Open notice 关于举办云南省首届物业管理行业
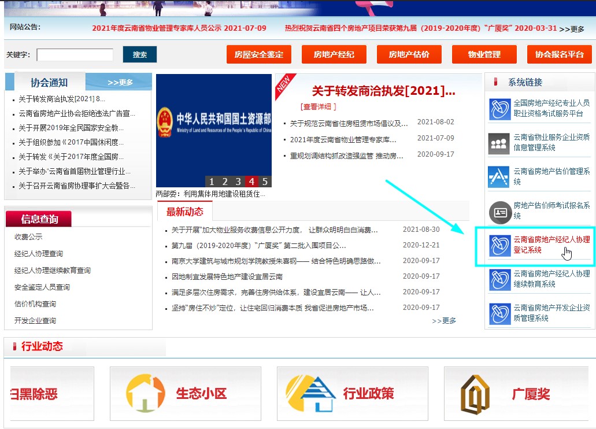This screenshot has height=429, width=596. point(75,171)
